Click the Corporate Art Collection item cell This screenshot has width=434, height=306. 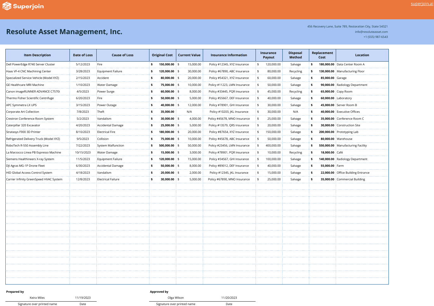click(23, 112)
